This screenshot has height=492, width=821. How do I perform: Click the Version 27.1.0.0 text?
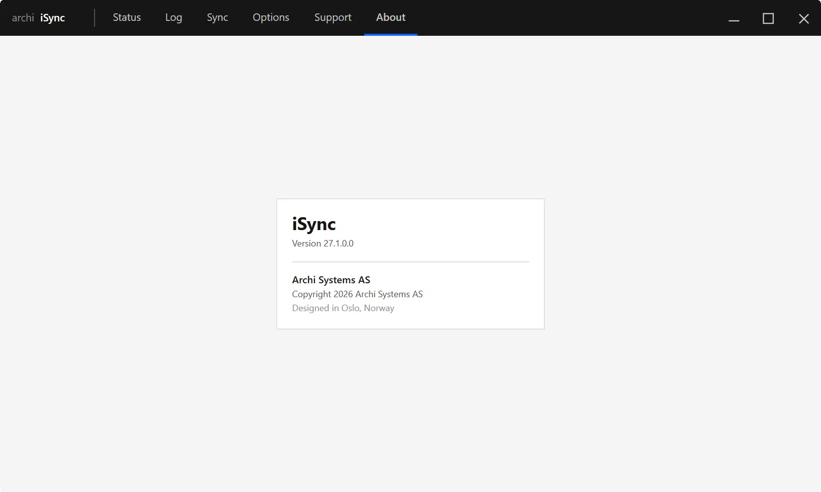coord(322,244)
